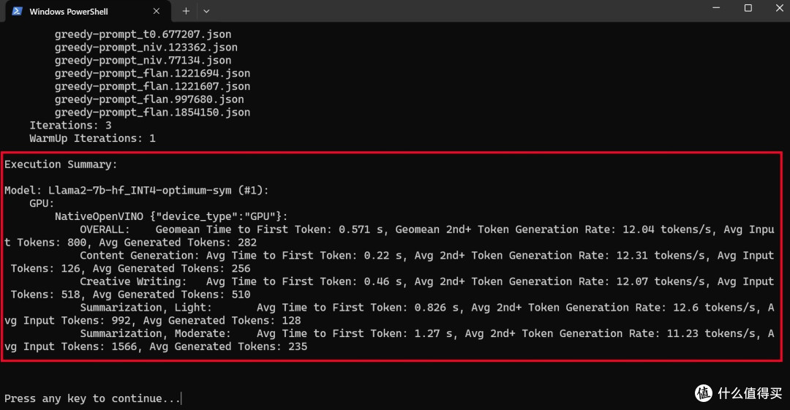Maximize the terminal window

[x=748, y=8]
